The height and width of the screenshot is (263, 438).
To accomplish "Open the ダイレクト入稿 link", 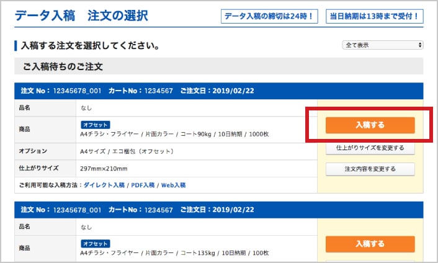I will pos(104,185).
